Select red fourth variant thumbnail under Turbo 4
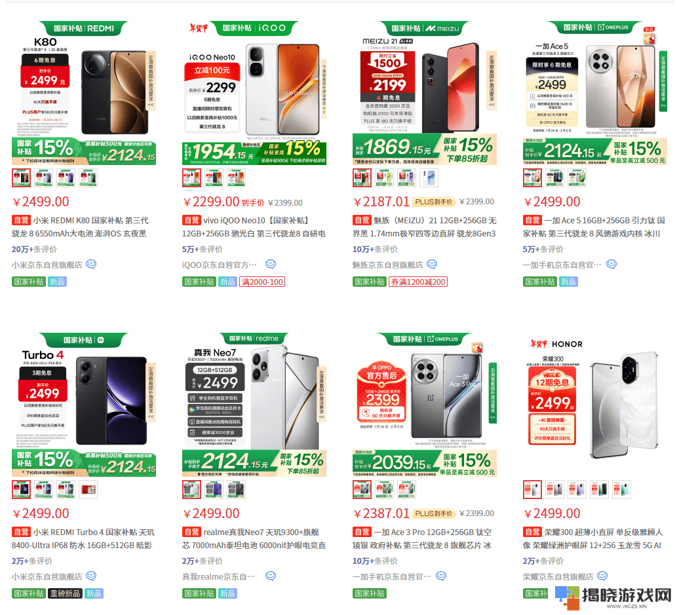This screenshot has width=679, height=615. click(x=88, y=489)
